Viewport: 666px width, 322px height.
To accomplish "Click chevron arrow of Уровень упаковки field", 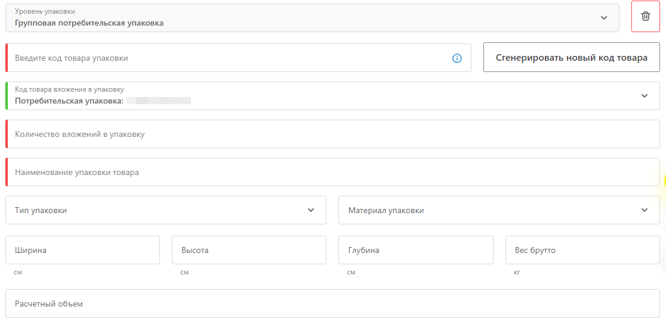I will click(x=603, y=18).
